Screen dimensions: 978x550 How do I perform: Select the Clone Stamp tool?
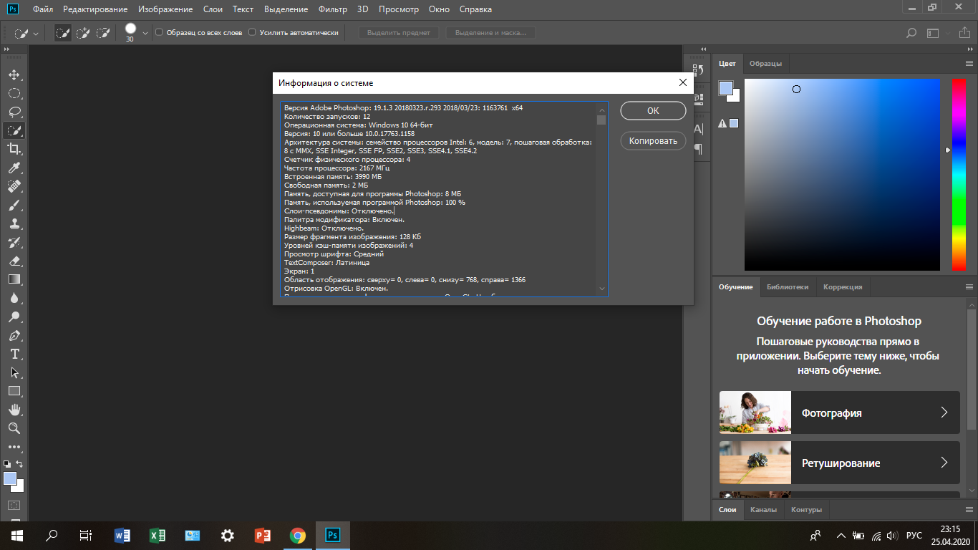(x=14, y=223)
